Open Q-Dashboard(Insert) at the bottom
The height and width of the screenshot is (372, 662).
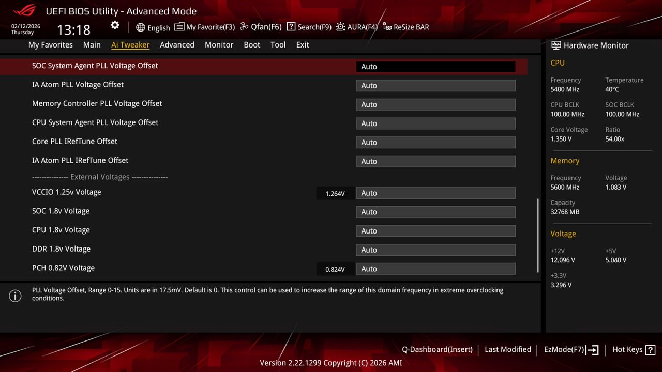tap(437, 350)
